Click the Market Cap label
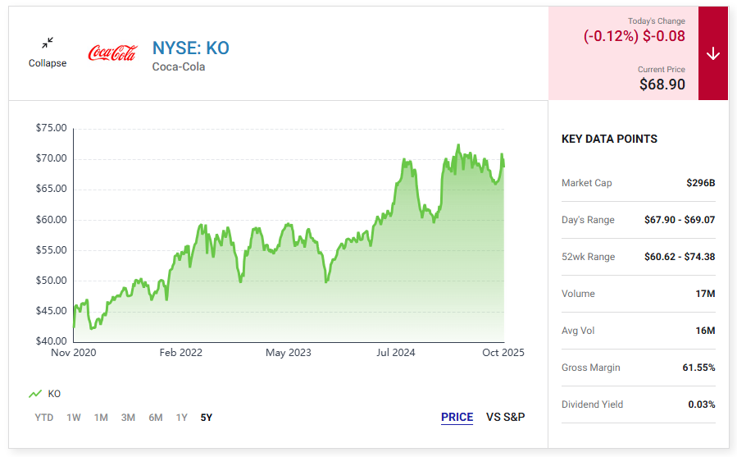Viewport: 737px width, 457px height. tap(587, 183)
